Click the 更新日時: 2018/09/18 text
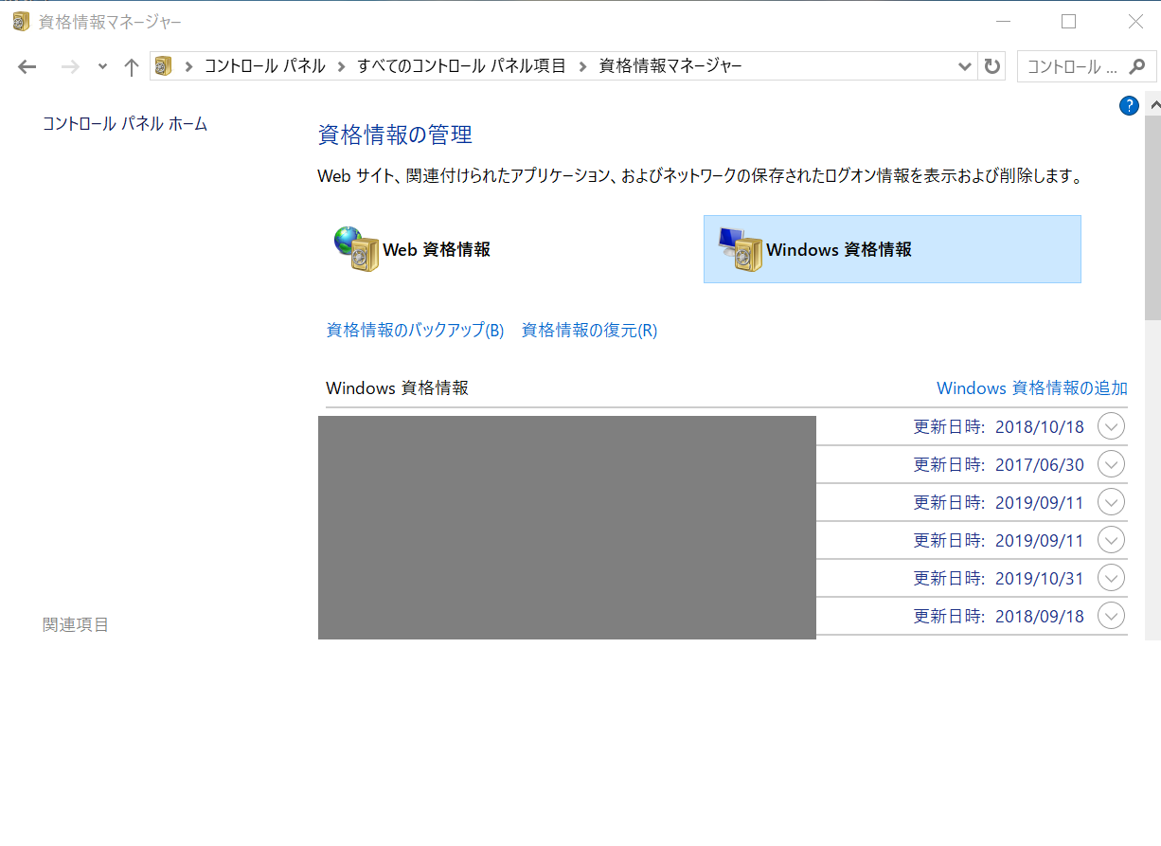Screen dimensions: 1161x846 click(998, 616)
